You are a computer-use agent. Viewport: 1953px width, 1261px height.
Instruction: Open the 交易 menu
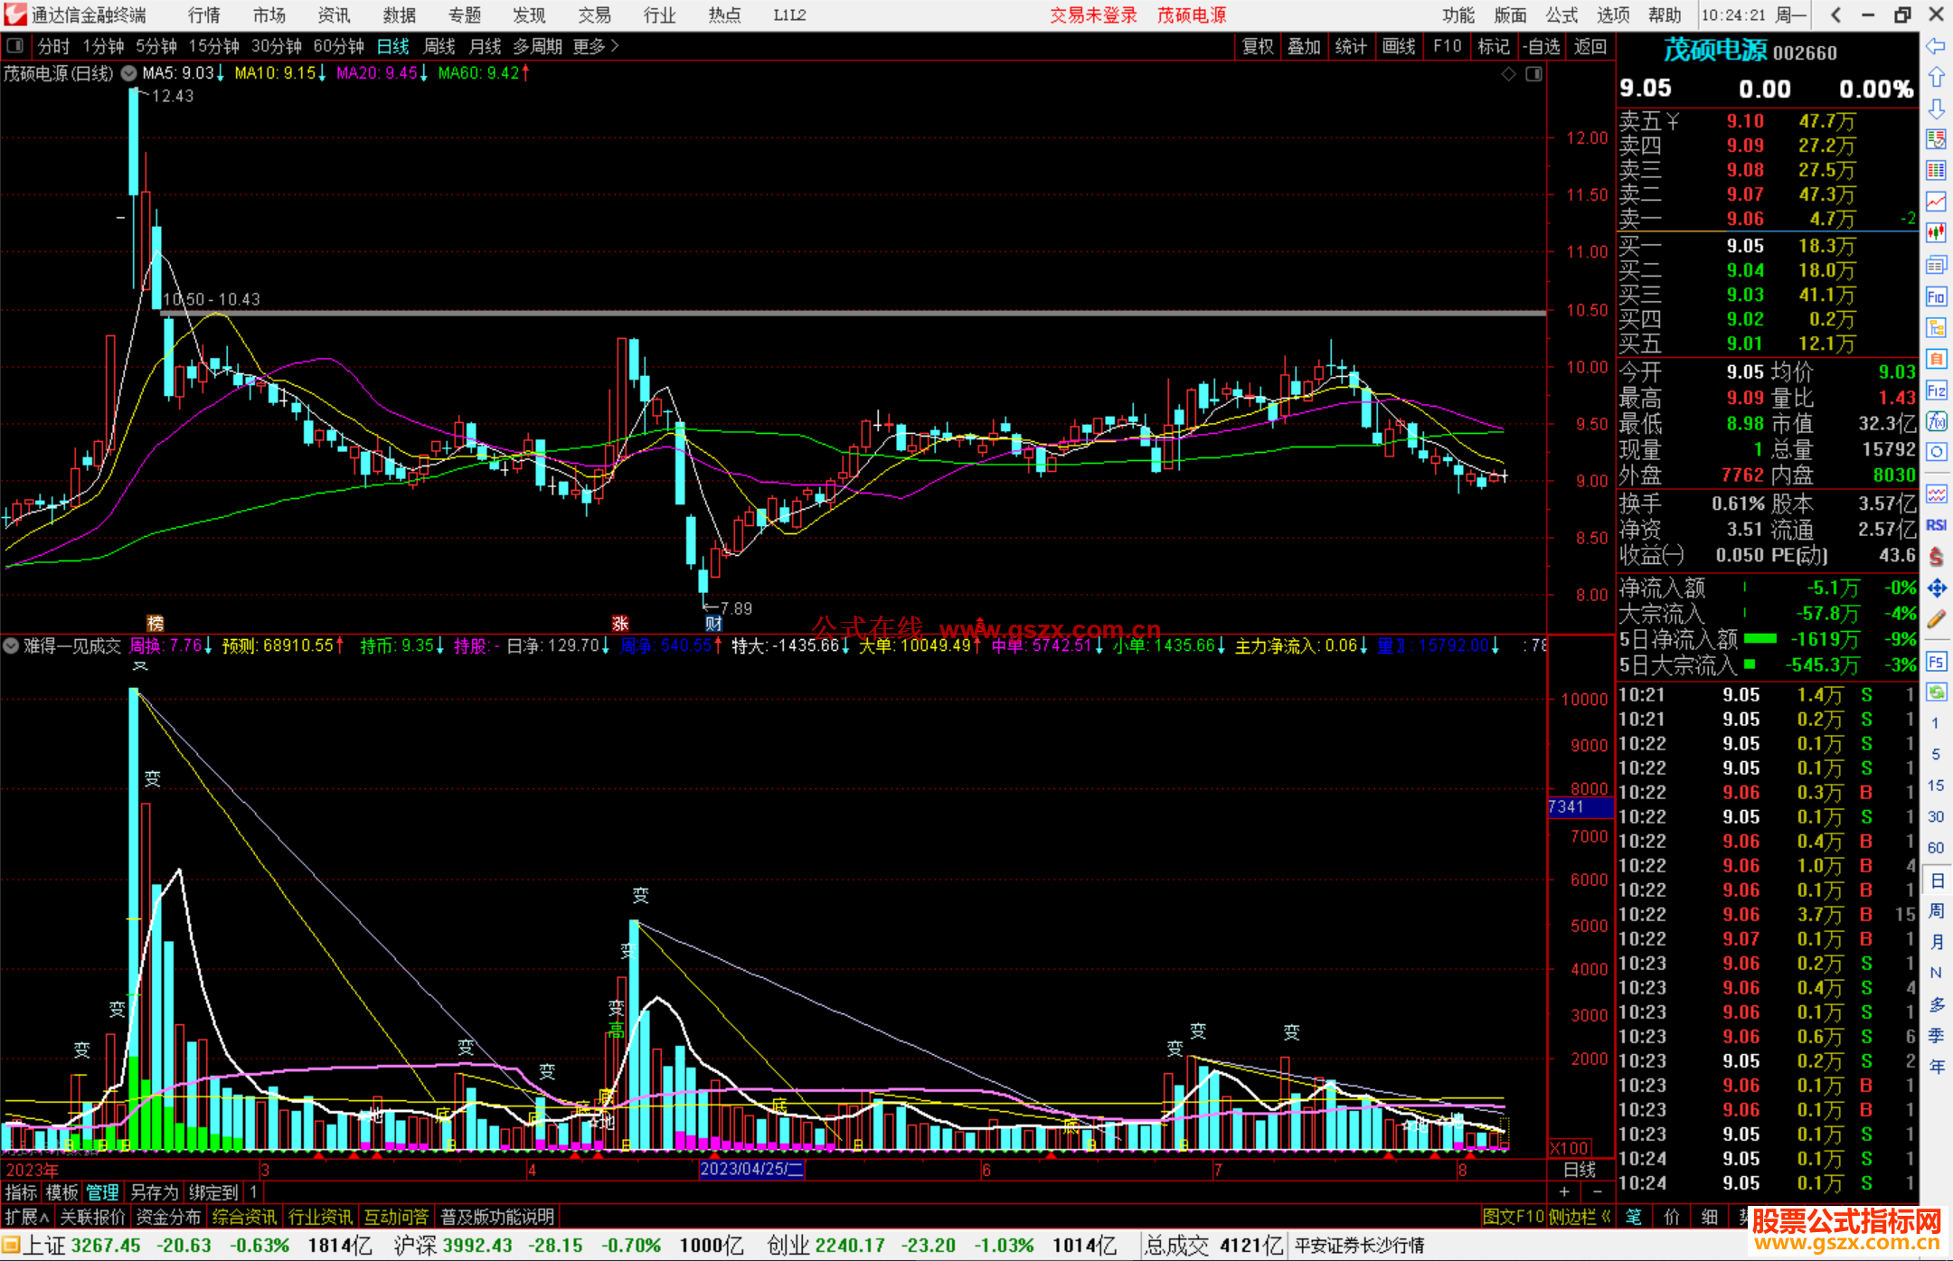tap(594, 15)
